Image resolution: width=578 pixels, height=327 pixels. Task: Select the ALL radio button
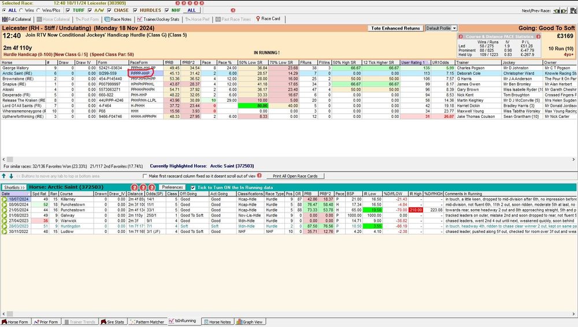click(4, 10)
